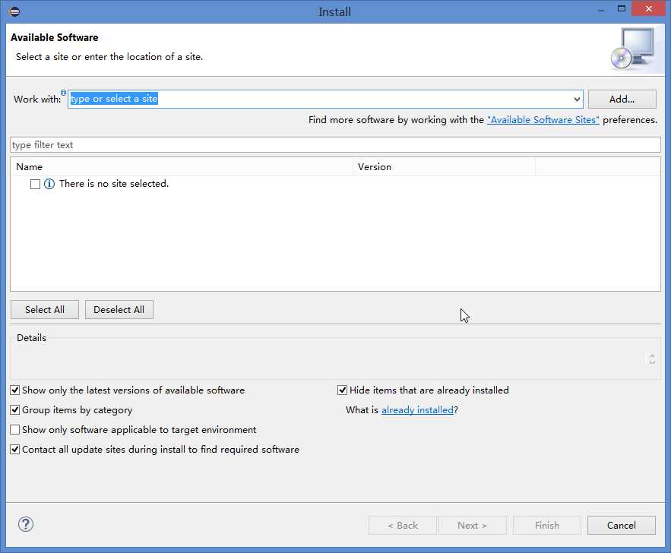671x553 pixels.
Task: Maximize the Install window
Action: 622,9
